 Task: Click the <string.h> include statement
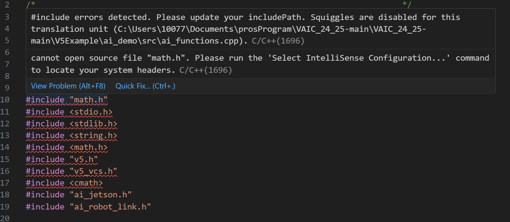(93, 136)
